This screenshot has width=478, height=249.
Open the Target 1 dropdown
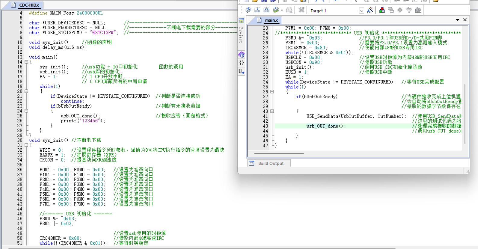(361, 11)
